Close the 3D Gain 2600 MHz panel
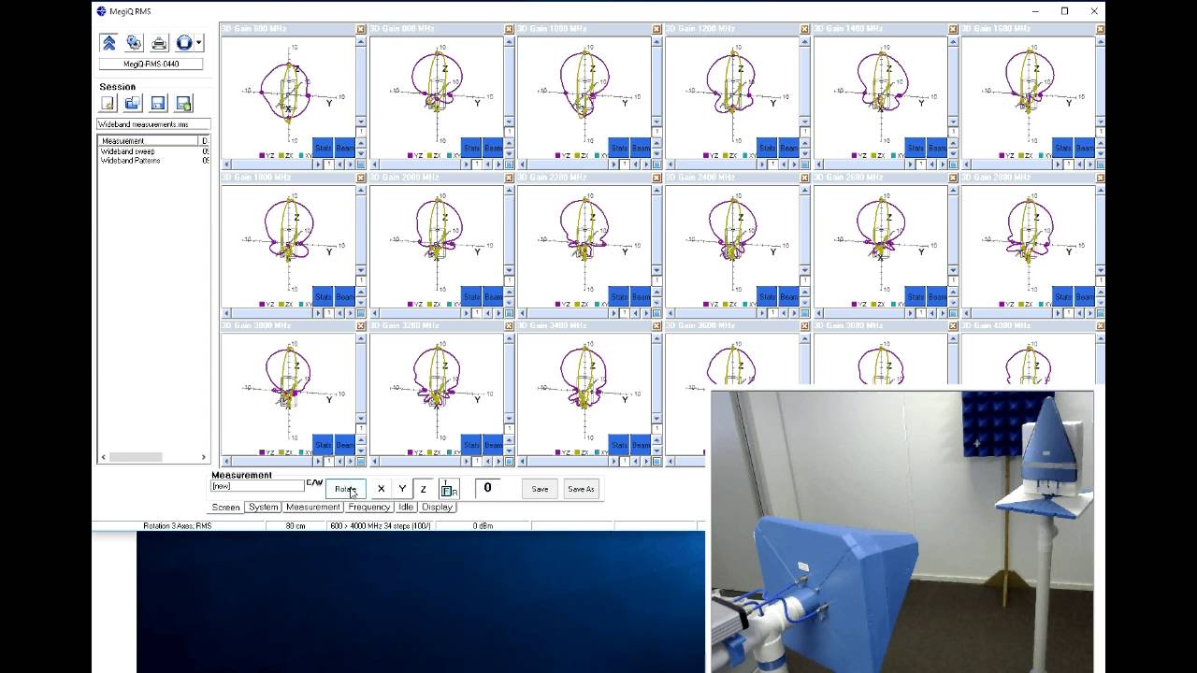The width and height of the screenshot is (1197, 673). pos(953,178)
